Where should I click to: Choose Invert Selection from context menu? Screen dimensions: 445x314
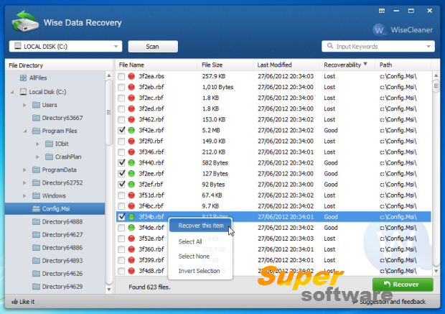click(201, 271)
